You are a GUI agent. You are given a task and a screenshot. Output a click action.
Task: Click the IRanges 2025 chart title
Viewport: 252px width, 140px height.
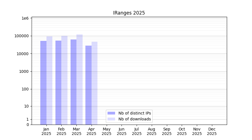(129, 13)
